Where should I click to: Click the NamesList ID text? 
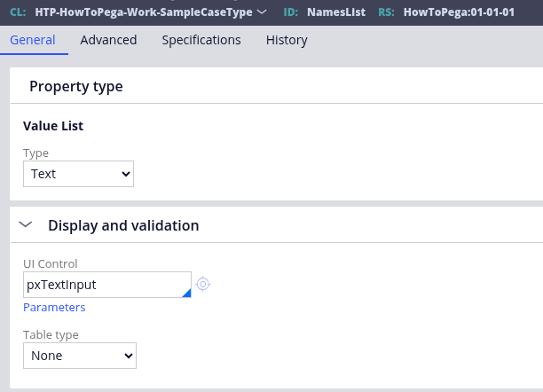[338, 12]
